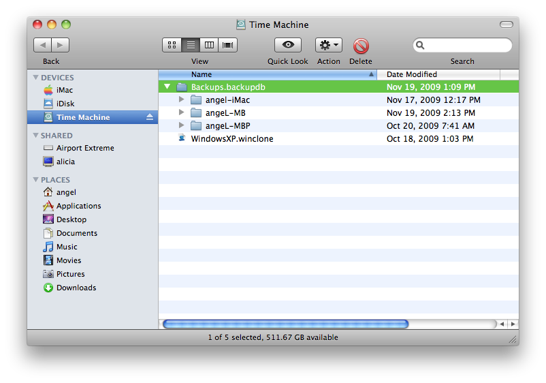Click the red Delete icon

(361, 46)
